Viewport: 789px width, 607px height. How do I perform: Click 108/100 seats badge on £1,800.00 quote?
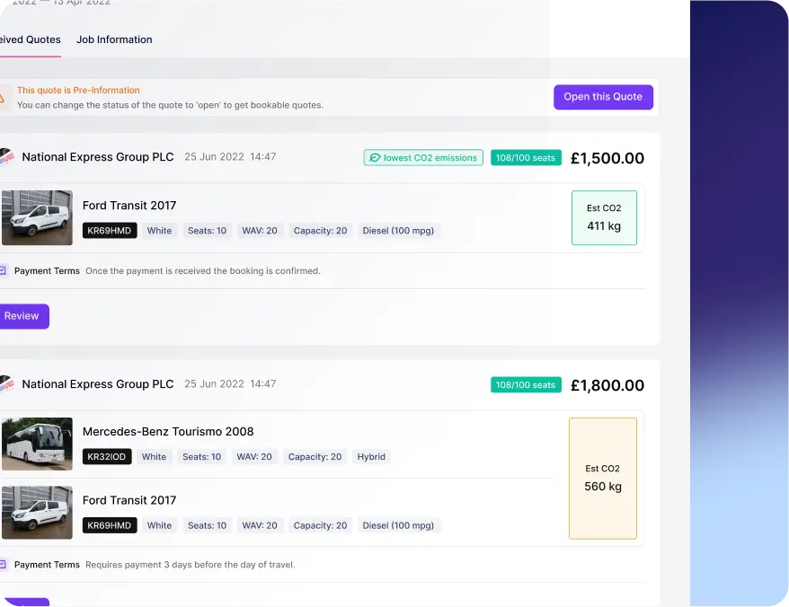526,385
